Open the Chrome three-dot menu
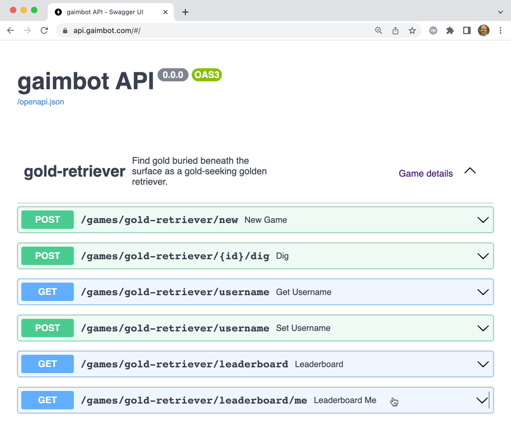 [x=500, y=31]
